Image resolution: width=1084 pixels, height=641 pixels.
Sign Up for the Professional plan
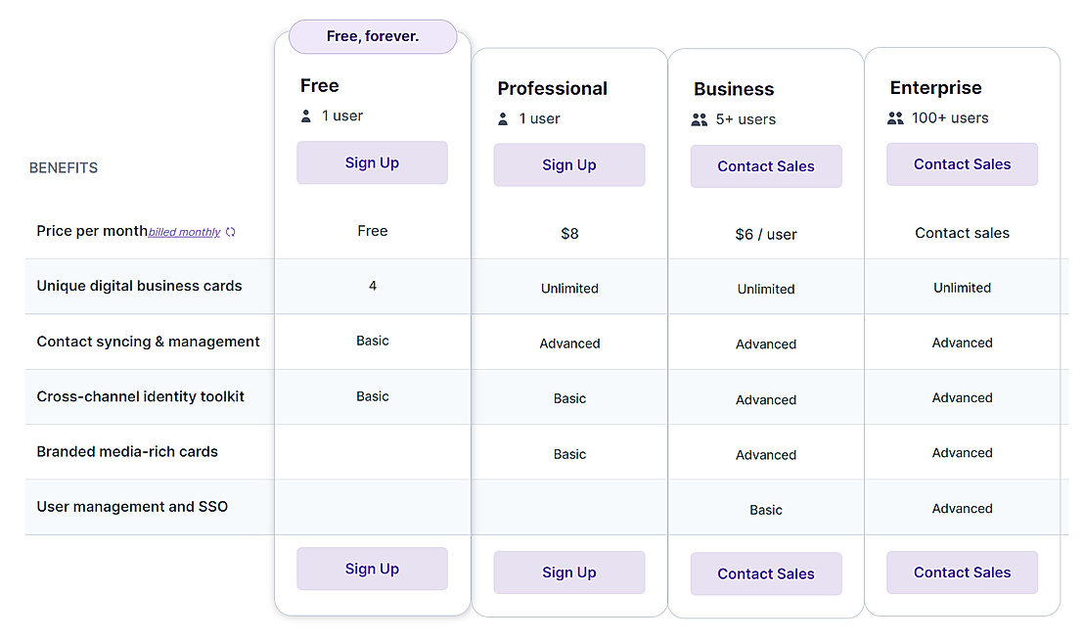[x=568, y=164]
